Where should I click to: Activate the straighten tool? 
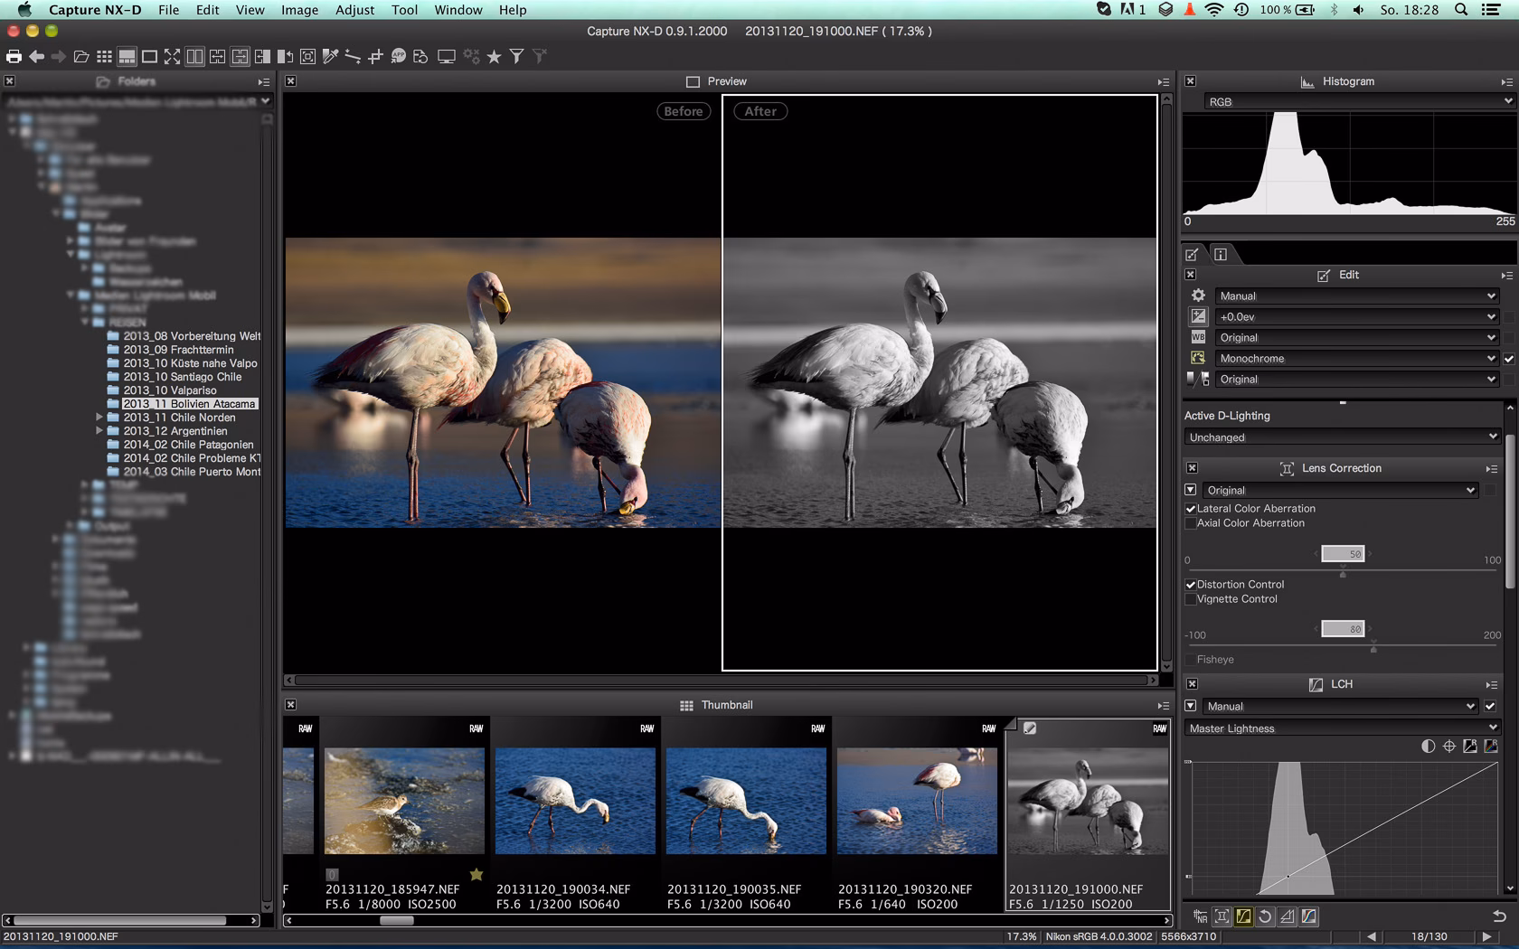click(x=353, y=57)
